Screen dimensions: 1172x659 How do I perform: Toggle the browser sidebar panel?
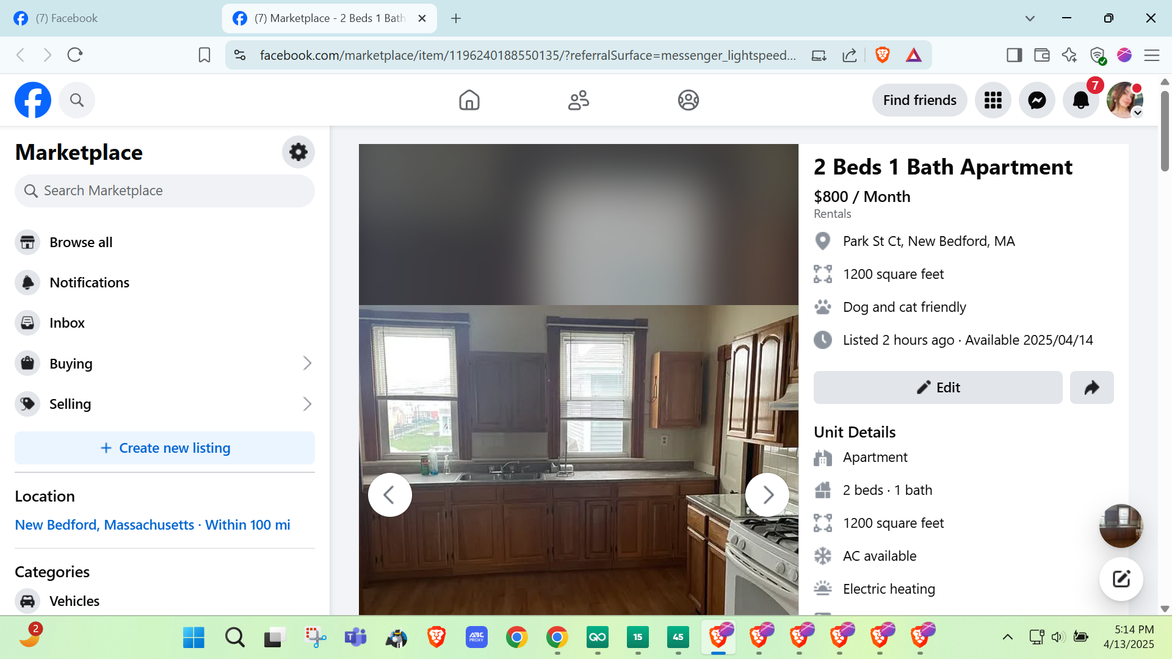tap(1014, 56)
